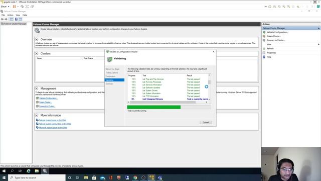The height and width of the screenshot is (181, 321).
Task: Open Failover cluster communities on the Web link
Action: pyautogui.click(x=55, y=124)
